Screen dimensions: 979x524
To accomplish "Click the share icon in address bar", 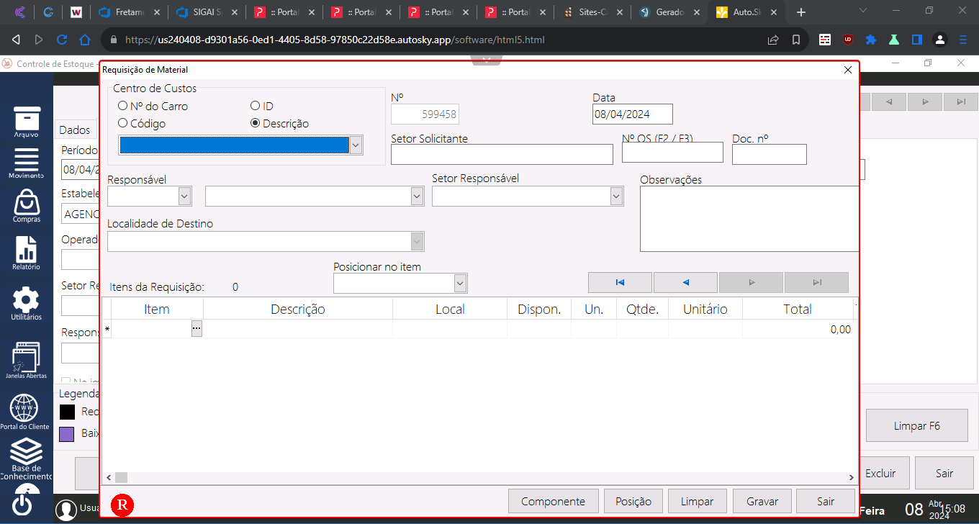I will 773,40.
